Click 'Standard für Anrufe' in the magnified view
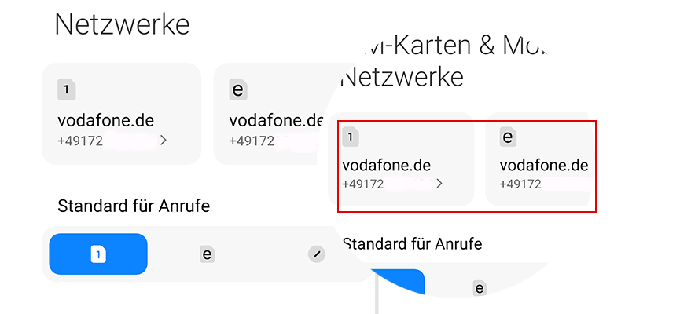 [413, 243]
